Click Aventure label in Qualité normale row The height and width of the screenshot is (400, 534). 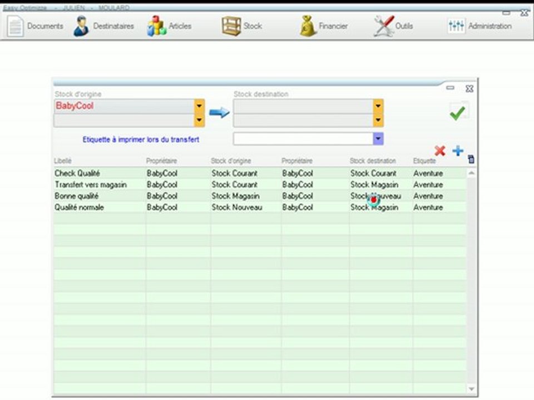428,207
